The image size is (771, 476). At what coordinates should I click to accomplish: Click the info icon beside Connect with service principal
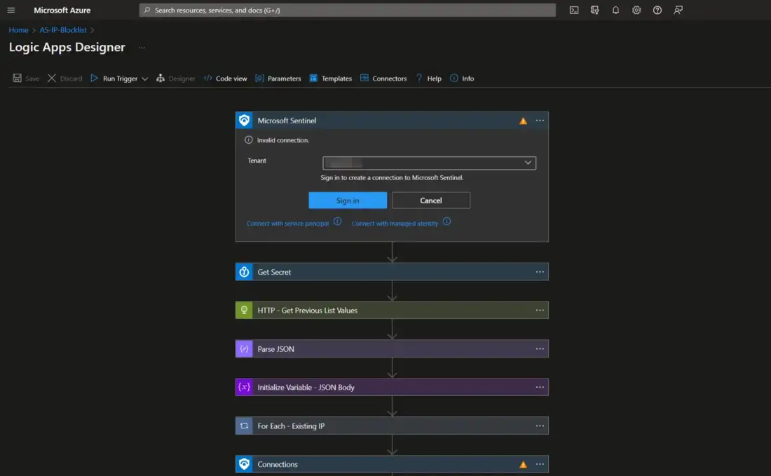coord(337,222)
